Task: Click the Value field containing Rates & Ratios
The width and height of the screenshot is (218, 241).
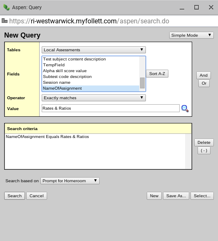Action: click(110, 108)
